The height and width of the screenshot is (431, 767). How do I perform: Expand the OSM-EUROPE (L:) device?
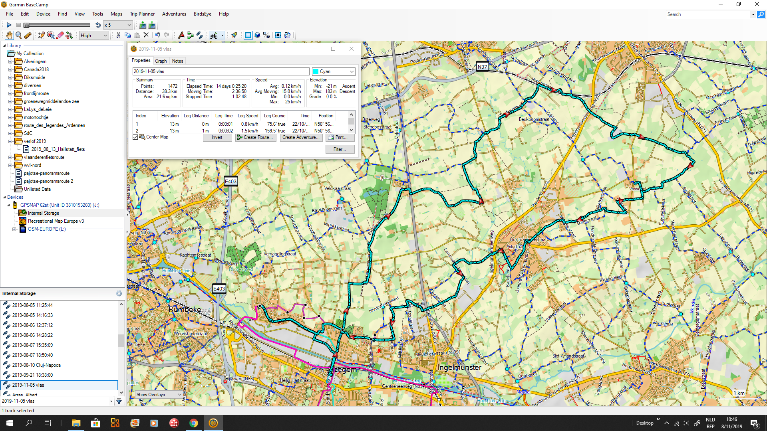[x=14, y=229]
